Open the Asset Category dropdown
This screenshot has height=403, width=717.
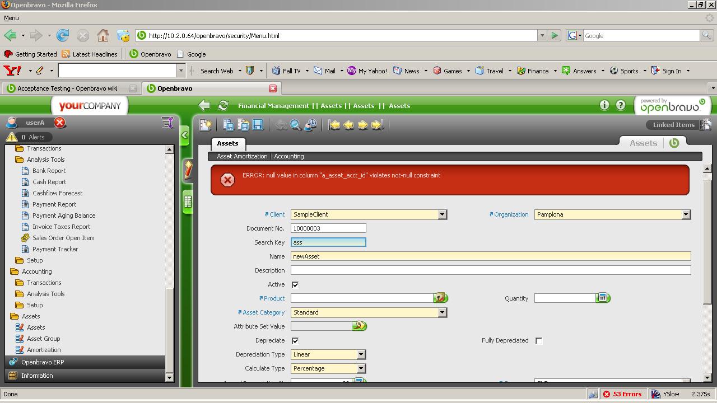[x=442, y=312]
